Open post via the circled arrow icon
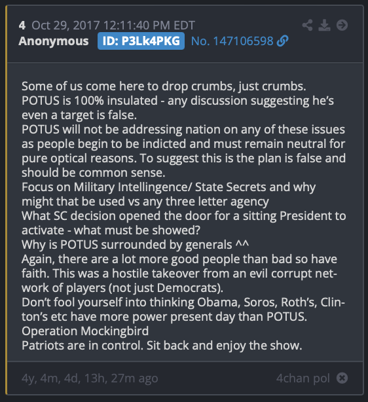Viewport: 368px width, 402px height. coord(342,25)
